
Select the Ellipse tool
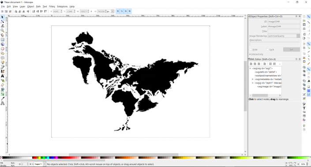[x=3, y=49]
